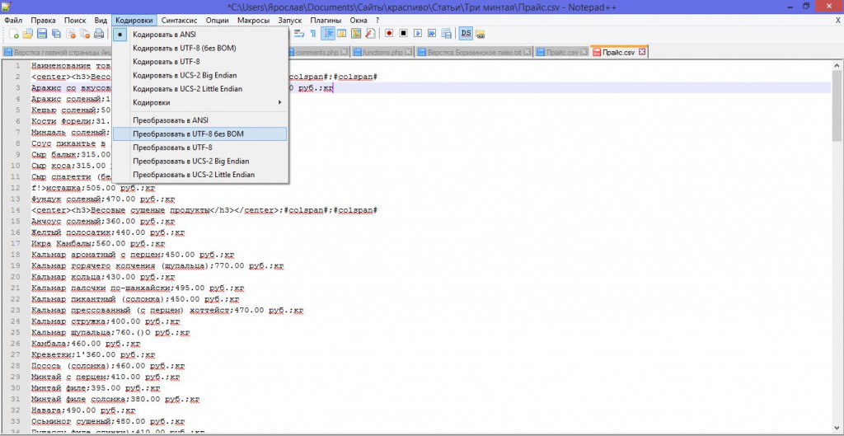
Task: Click line number 20 in the margin
Action: 15,278
